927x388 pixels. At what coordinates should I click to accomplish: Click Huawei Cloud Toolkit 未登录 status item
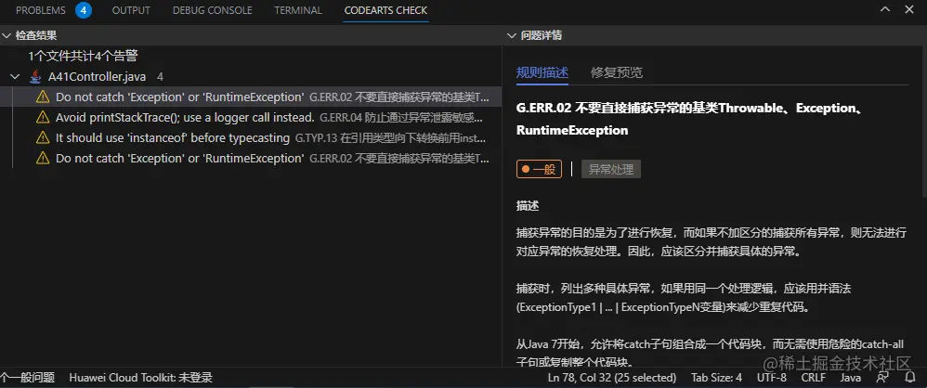tap(140, 378)
